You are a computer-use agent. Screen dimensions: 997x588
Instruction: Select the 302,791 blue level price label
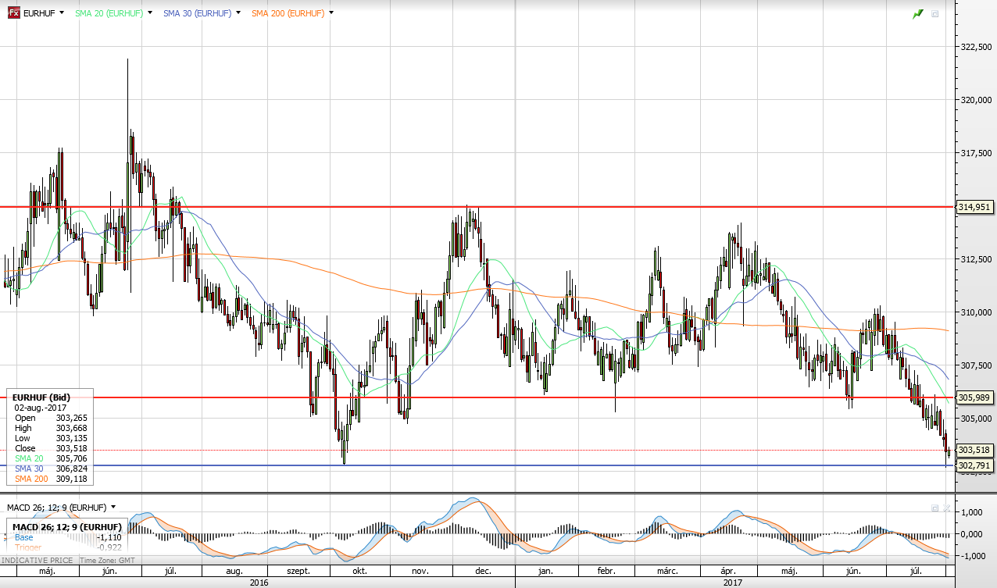(x=974, y=465)
